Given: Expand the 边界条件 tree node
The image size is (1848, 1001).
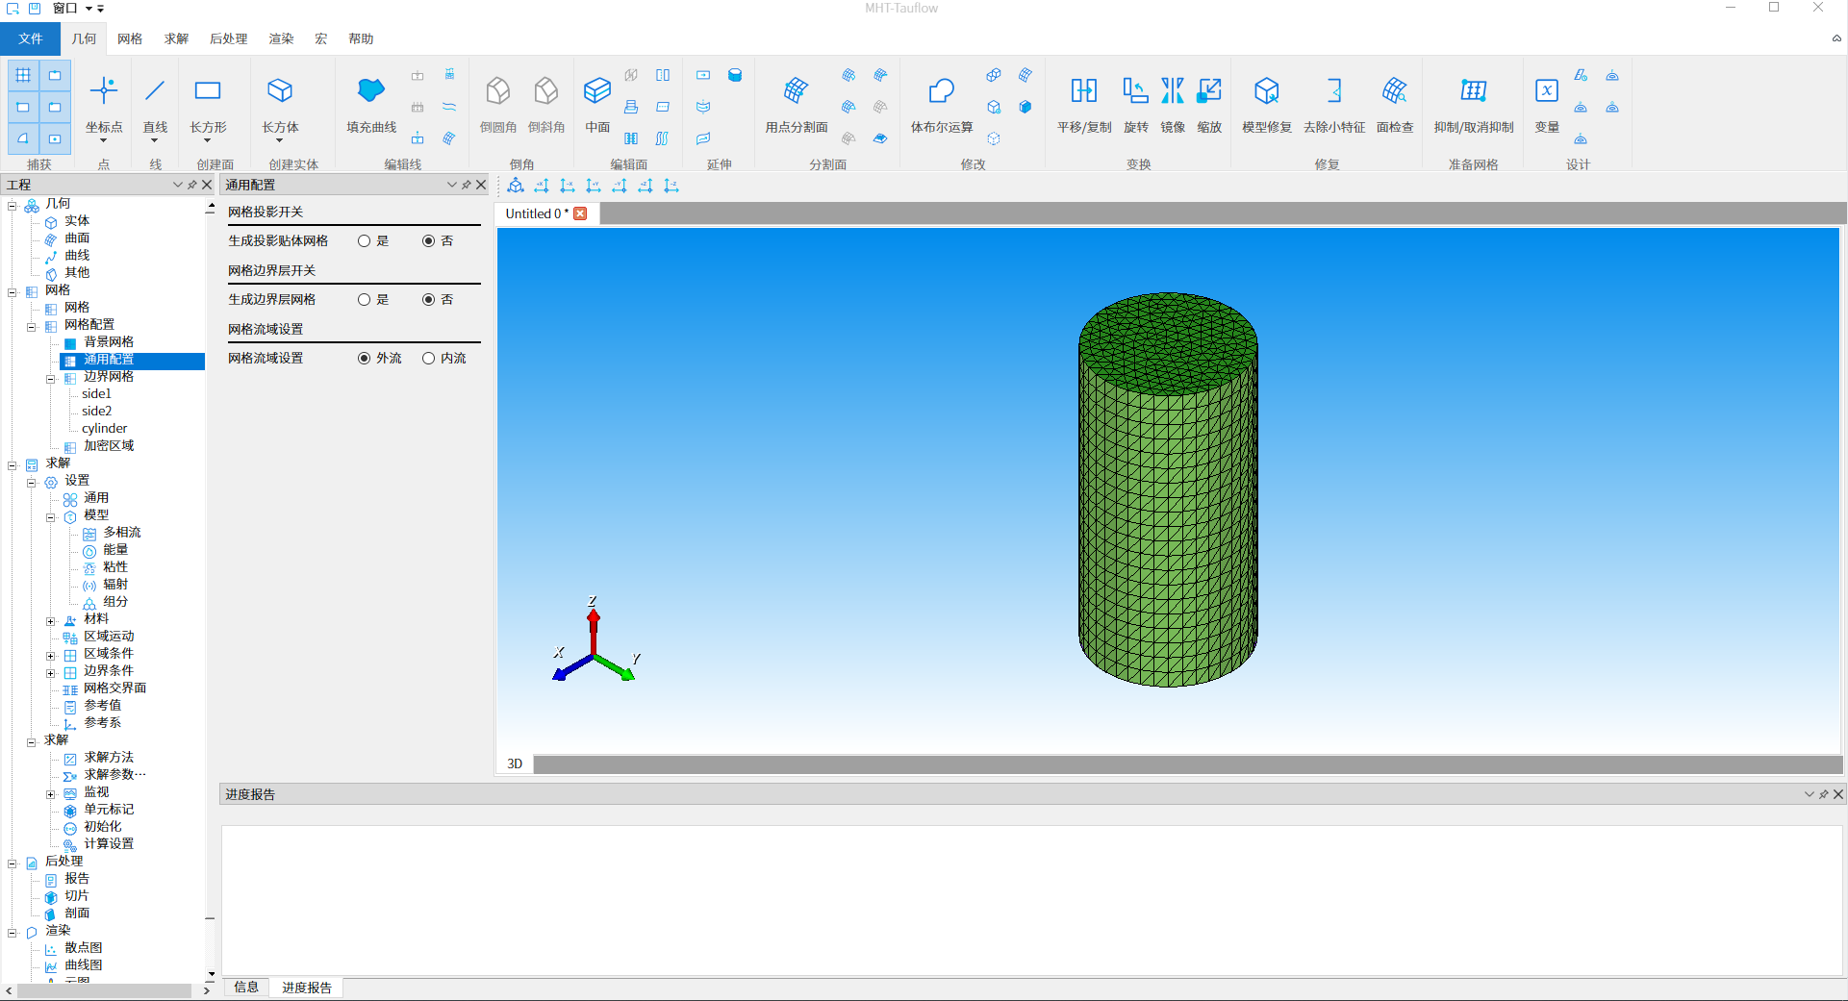Looking at the screenshot, I should tap(51, 673).
